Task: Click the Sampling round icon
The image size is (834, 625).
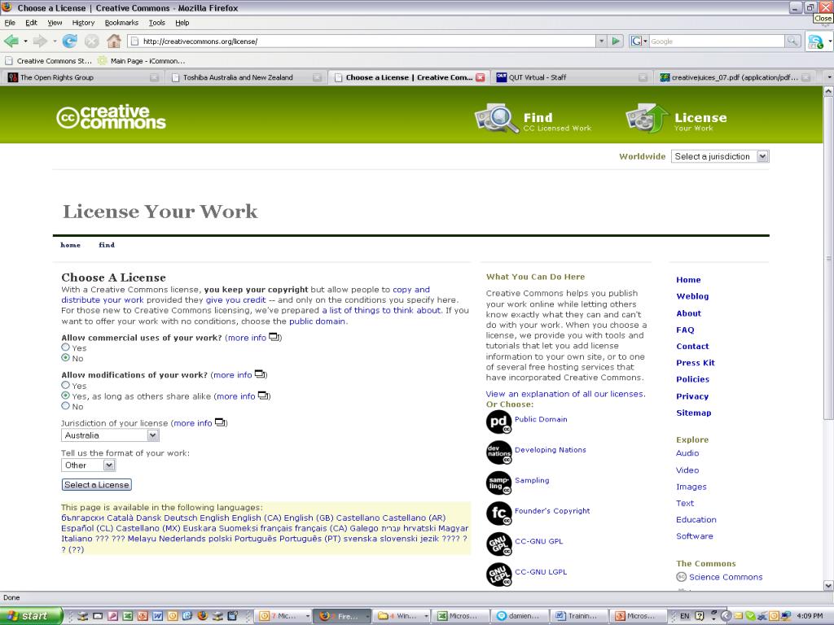Action: coord(499,483)
